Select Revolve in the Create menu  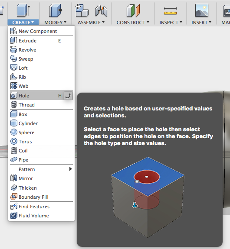pos(41,50)
